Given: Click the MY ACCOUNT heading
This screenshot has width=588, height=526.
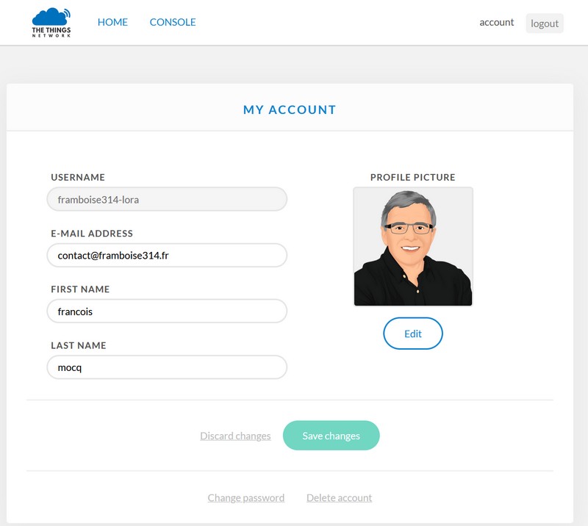Looking at the screenshot, I should tap(290, 110).
